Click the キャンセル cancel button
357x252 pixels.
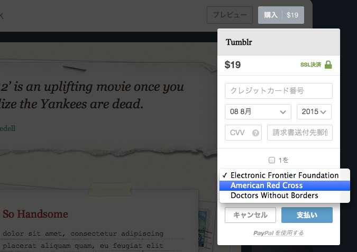coord(250,215)
